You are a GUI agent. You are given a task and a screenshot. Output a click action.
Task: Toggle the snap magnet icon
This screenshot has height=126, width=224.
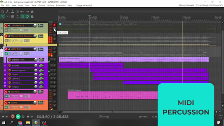27,16
